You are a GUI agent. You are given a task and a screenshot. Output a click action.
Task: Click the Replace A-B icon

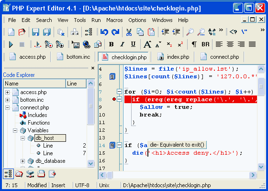click(x=212, y=32)
